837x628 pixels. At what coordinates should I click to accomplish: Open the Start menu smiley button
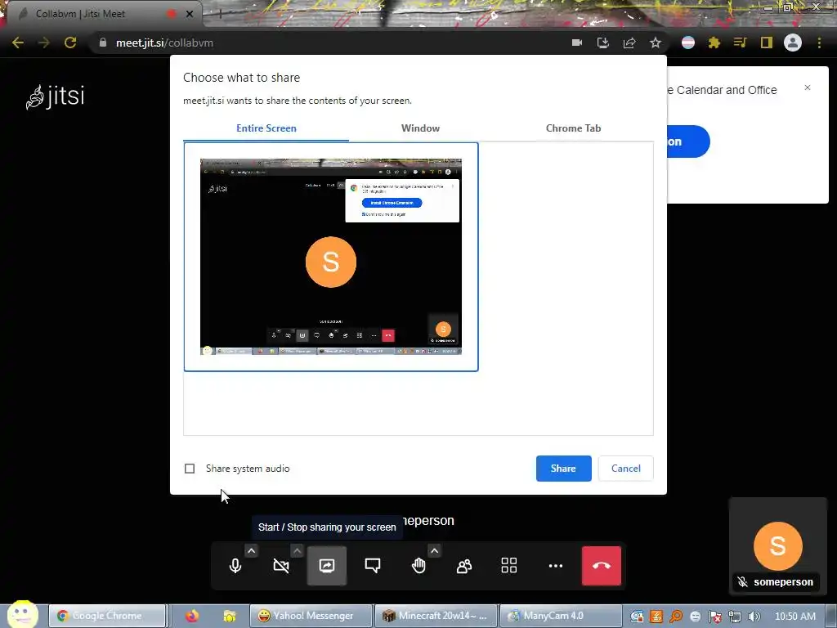(22, 615)
